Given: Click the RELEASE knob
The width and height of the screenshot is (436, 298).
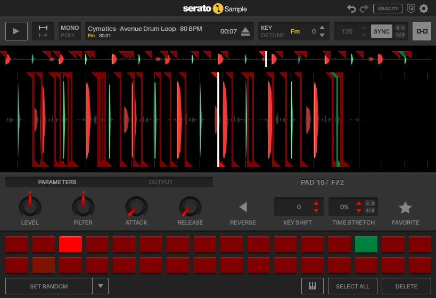Looking at the screenshot, I should [x=190, y=207].
